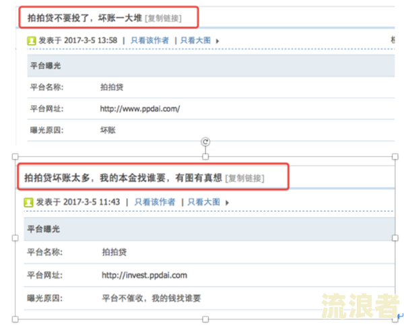Click the arrow after 只看大图 in the 11:43 post
Screen dimensions: 404x326
227,203
